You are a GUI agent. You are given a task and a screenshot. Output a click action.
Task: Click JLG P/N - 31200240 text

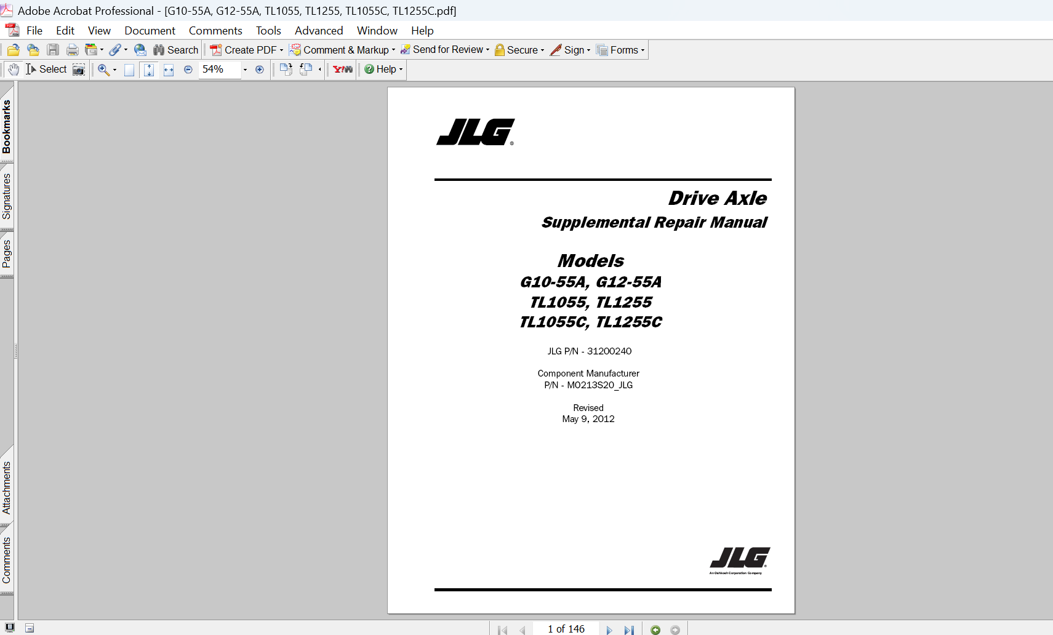[x=590, y=351]
